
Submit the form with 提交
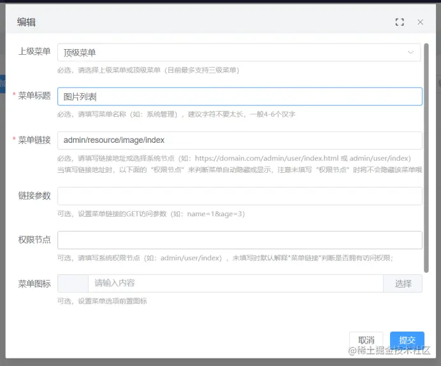pos(407,340)
